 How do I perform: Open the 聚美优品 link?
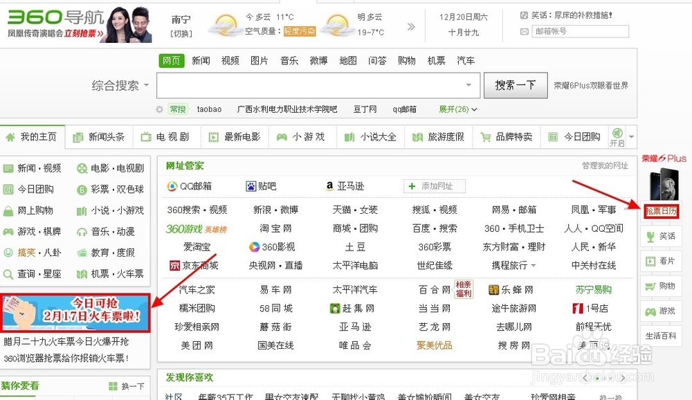[x=435, y=345]
